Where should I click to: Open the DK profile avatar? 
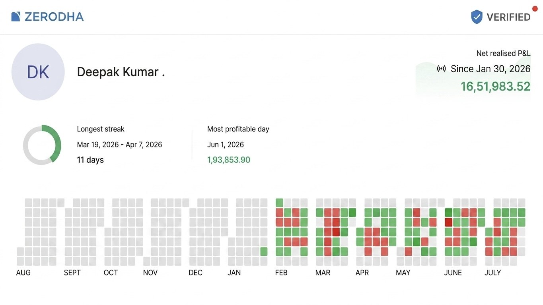pyautogui.click(x=38, y=72)
